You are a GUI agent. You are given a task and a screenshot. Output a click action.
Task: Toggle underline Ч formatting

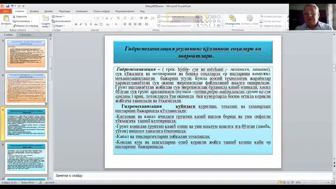(x=86, y=25)
